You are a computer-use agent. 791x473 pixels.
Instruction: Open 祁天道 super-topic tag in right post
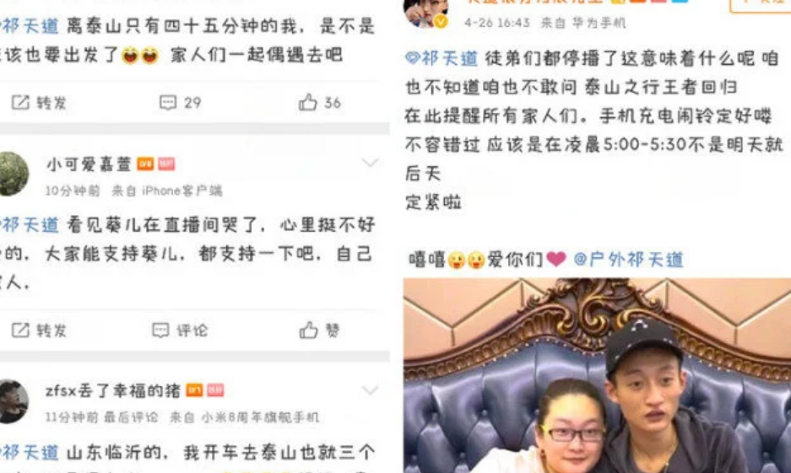(442, 58)
